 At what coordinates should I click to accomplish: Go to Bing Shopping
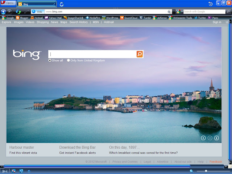coord(43,22)
